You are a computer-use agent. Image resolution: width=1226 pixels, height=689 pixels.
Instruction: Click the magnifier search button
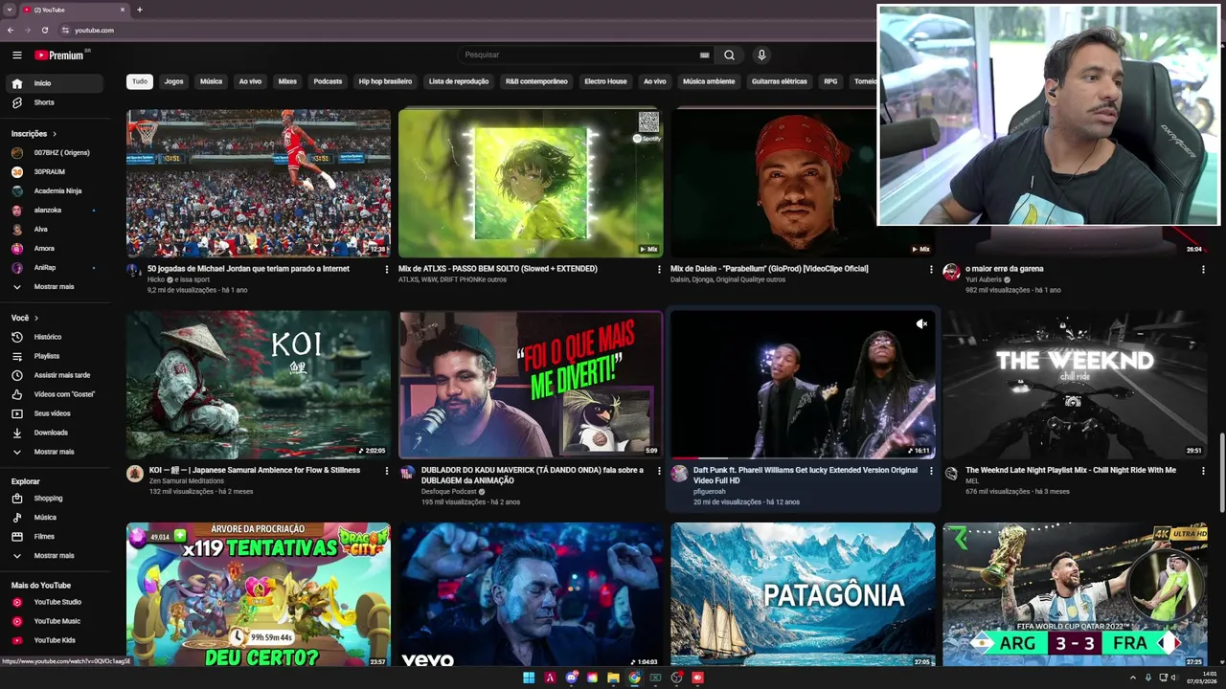tap(729, 55)
